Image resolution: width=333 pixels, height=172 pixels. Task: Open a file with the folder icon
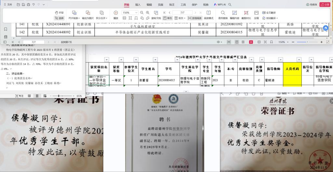[18, 5]
